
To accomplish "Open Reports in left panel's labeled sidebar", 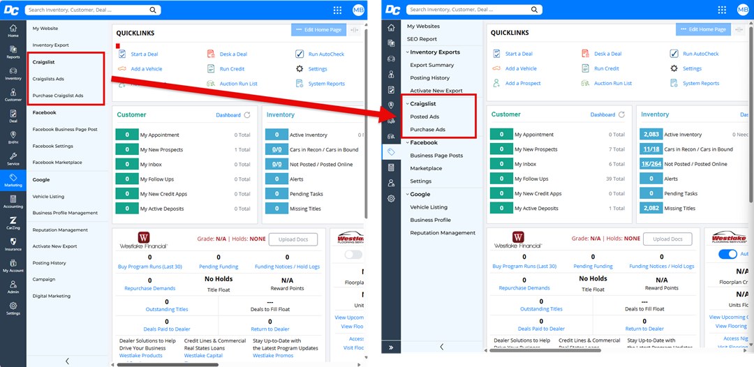I will (13, 52).
